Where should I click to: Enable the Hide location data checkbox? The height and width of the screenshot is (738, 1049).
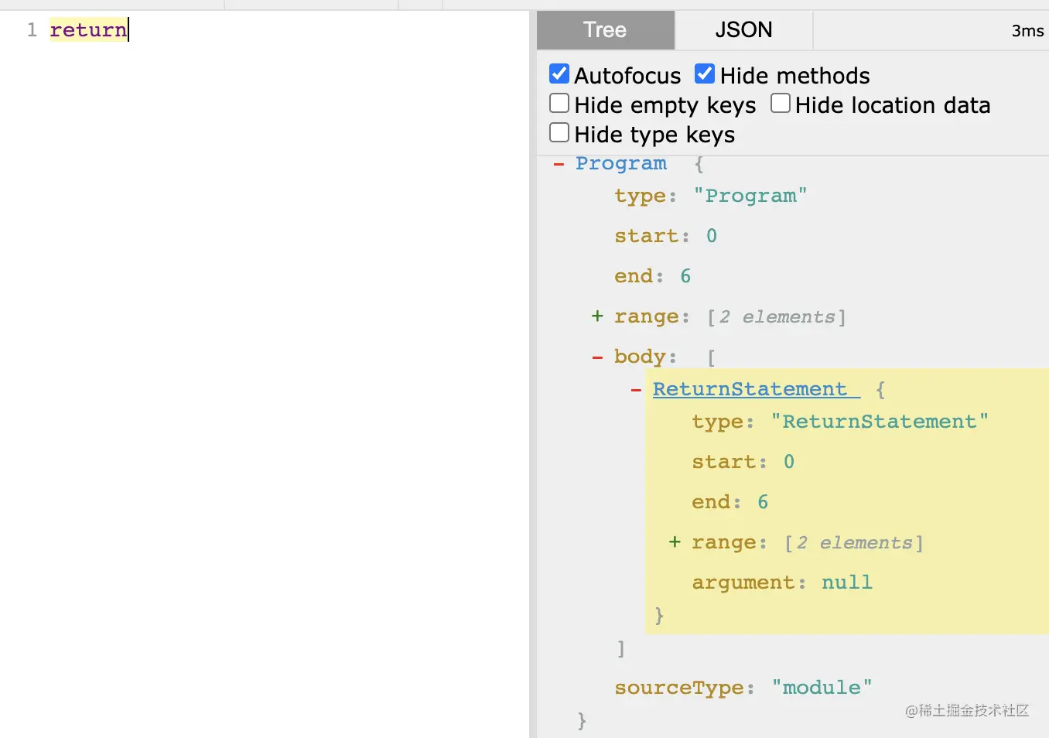781,104
